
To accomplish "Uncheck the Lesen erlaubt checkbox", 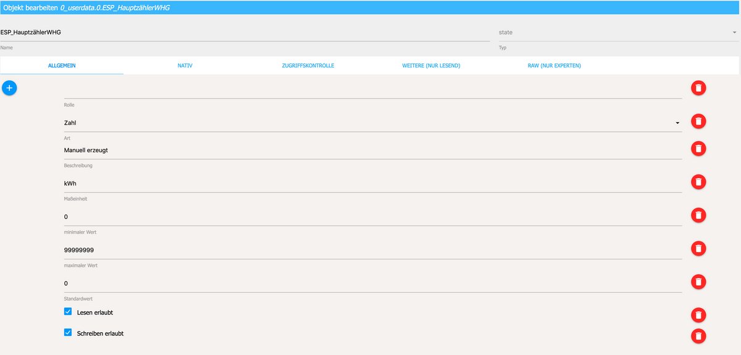I will click(x=68, y=312).
